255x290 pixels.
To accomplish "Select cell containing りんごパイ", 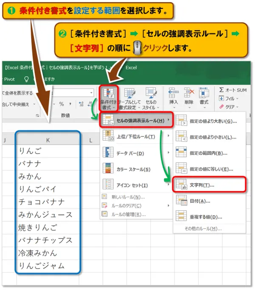I will coord(48,190).
